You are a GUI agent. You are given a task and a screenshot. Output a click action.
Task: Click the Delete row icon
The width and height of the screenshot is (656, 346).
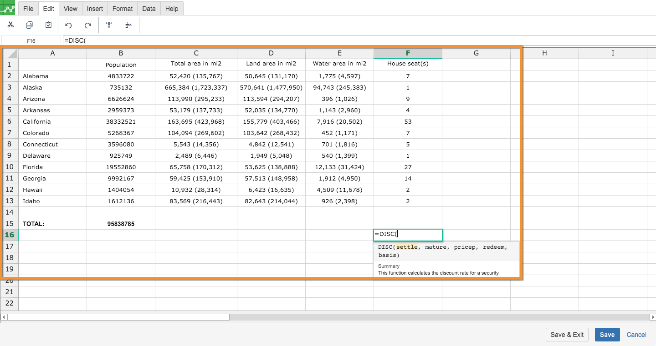pos(128,25)
